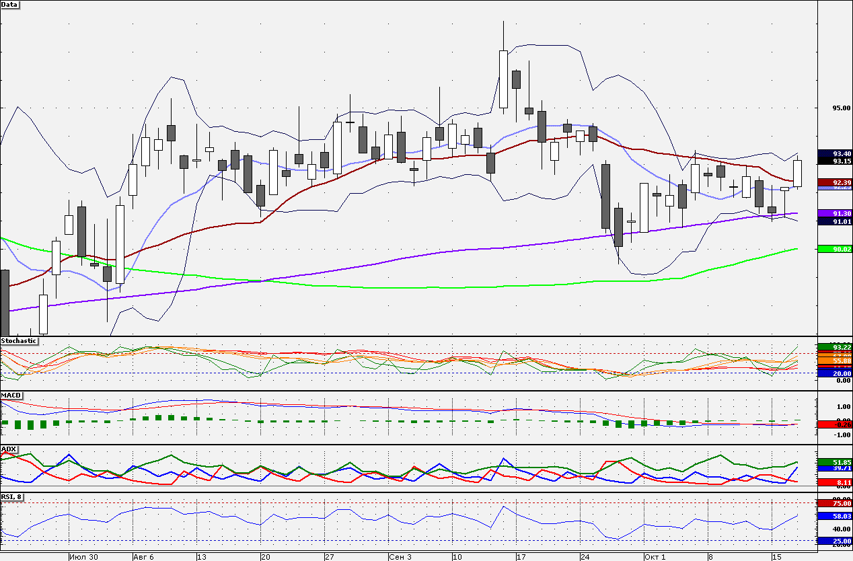Select the 'Сен 3' date label
The height and width of the screenshot is (561, 853).
[x=400, y=557]
